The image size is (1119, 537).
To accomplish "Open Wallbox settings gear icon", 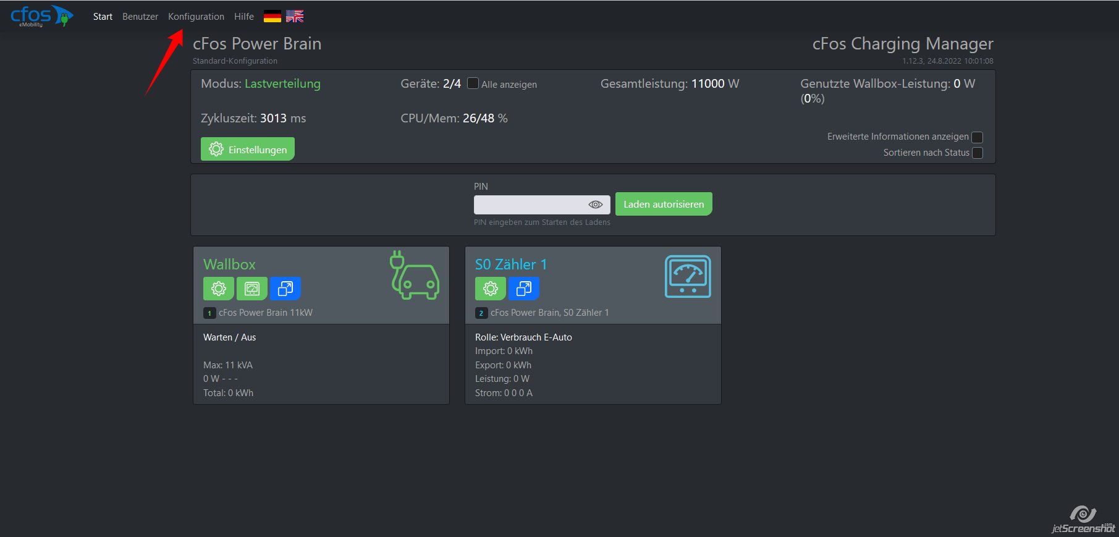I will point(219,289).
